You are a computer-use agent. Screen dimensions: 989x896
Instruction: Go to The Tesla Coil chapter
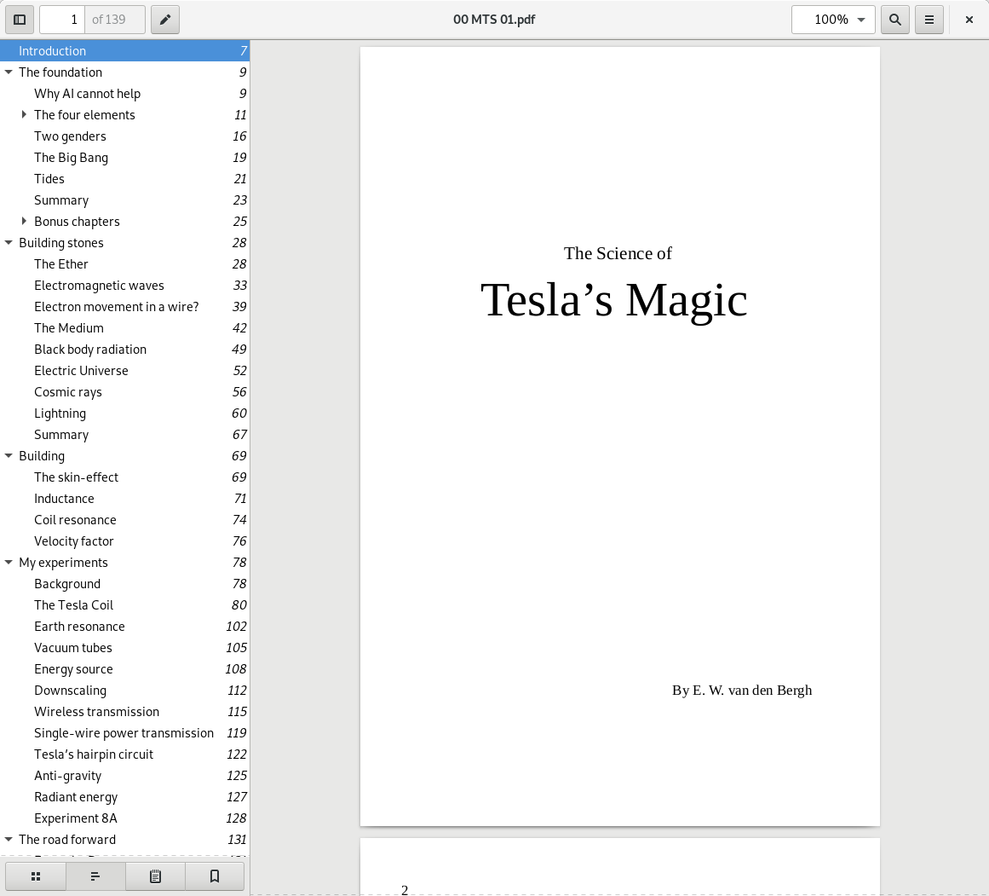point(125,605)
